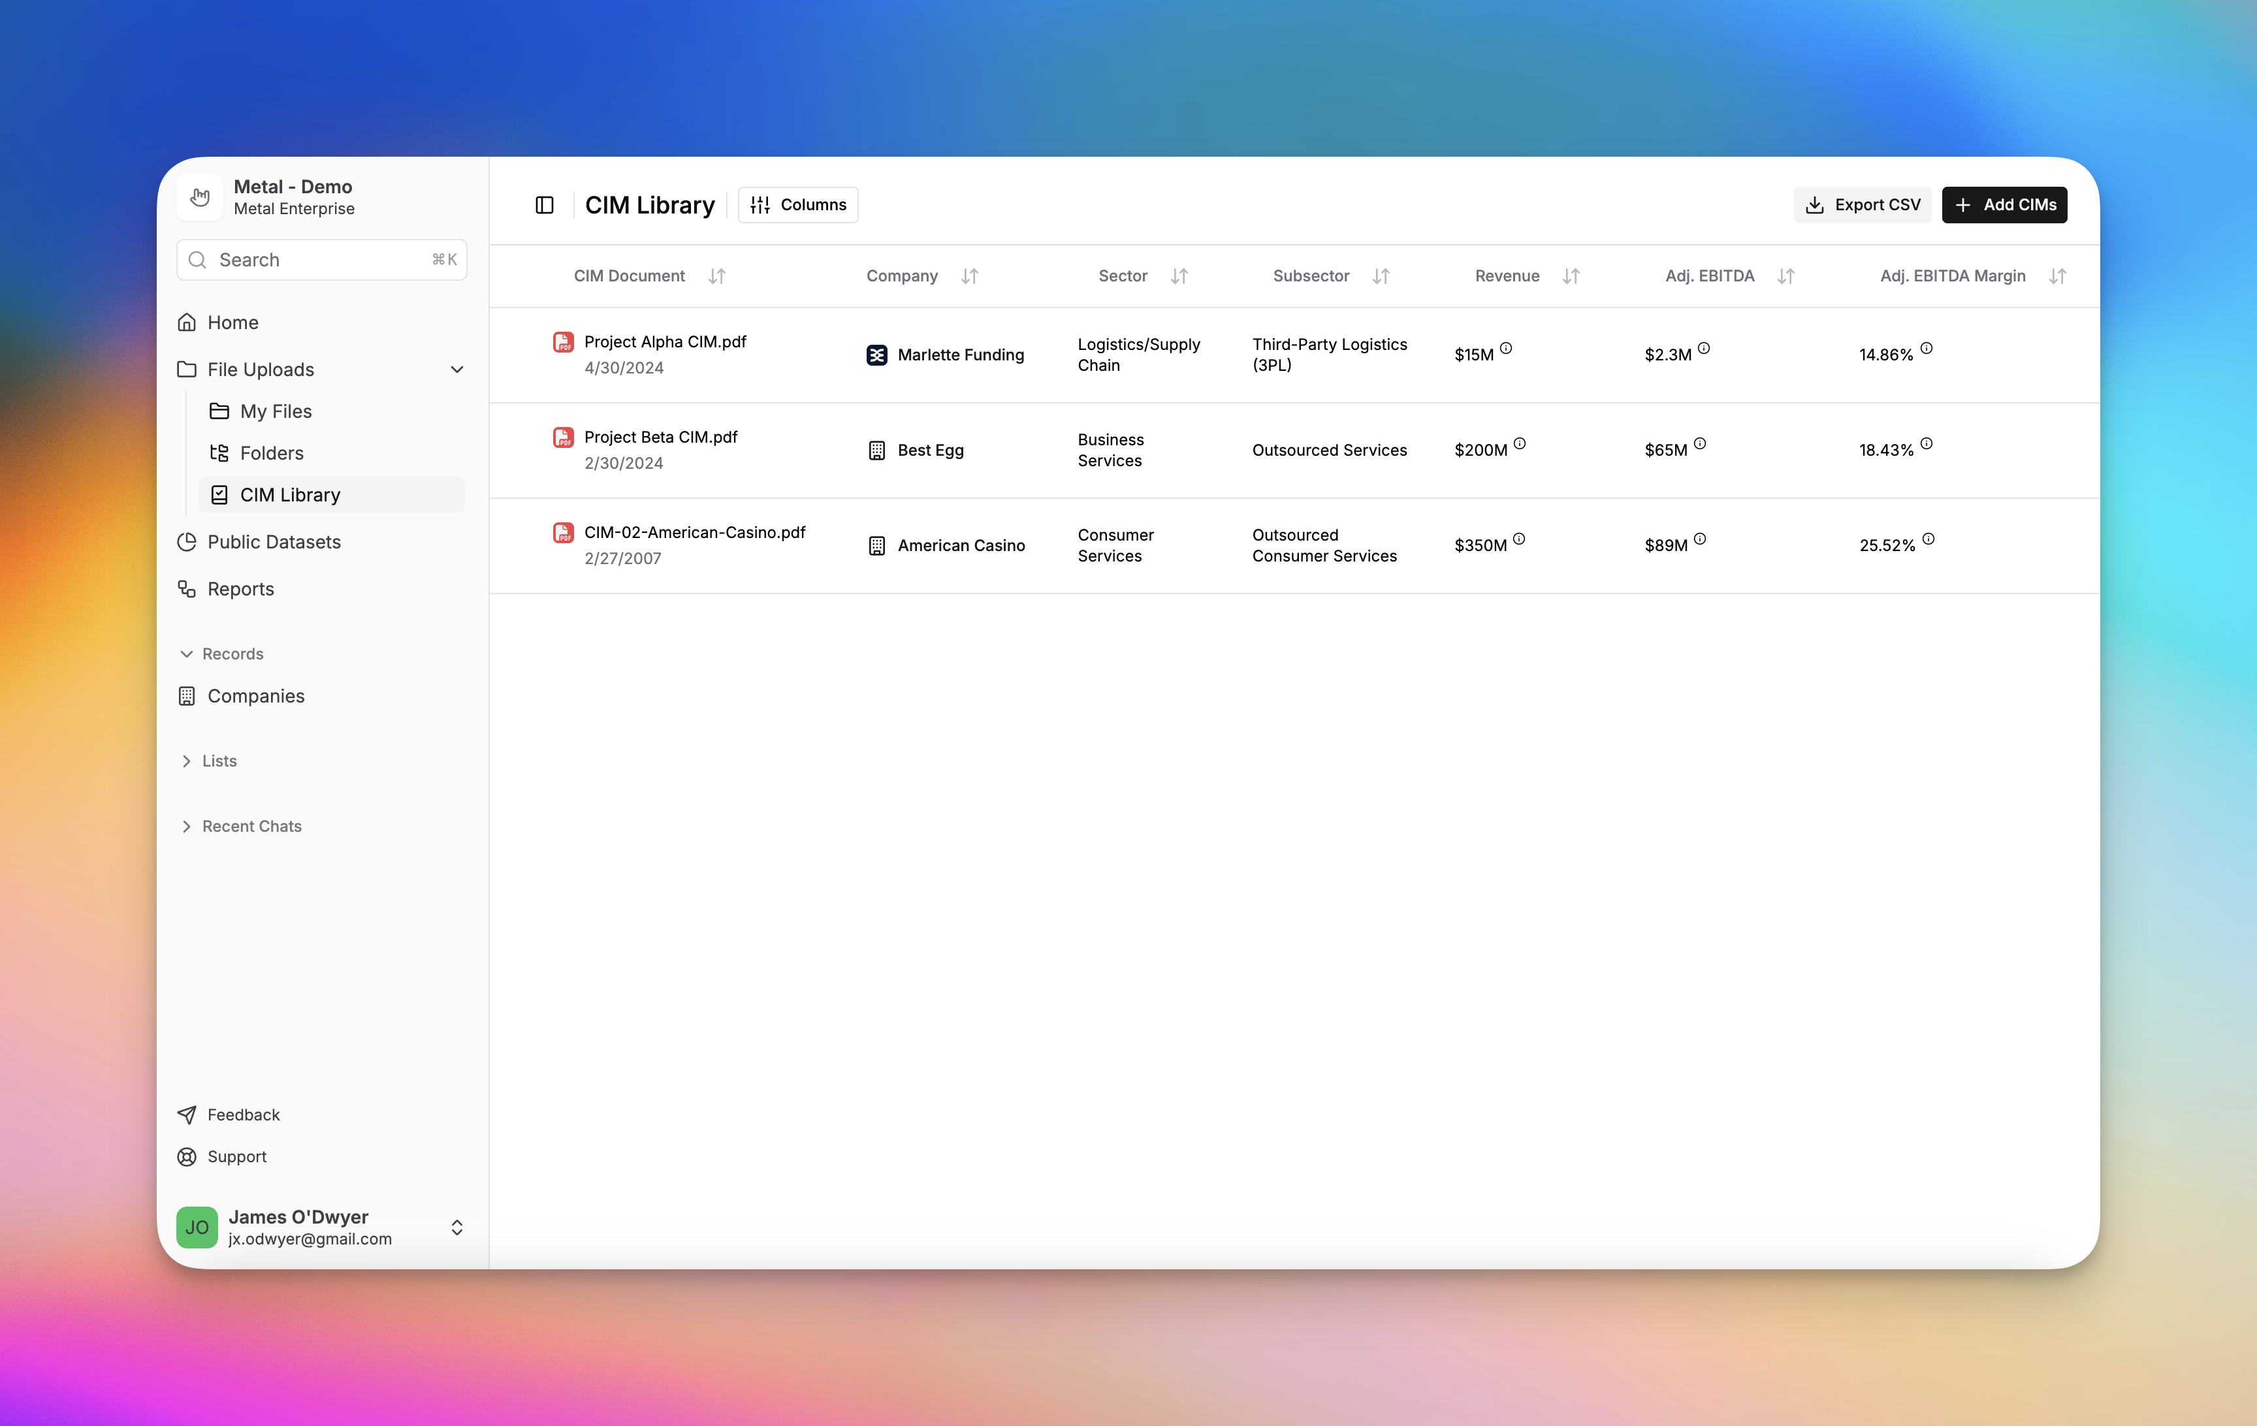The image size is (2257, 1426).
Task: Export the table as CSV
Action: (1863, 205)
